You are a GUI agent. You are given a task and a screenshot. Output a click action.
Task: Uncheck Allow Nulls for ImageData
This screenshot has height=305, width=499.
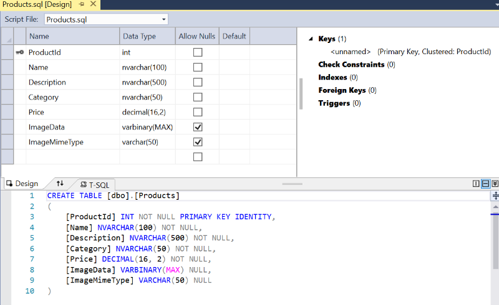coord(198,127)
